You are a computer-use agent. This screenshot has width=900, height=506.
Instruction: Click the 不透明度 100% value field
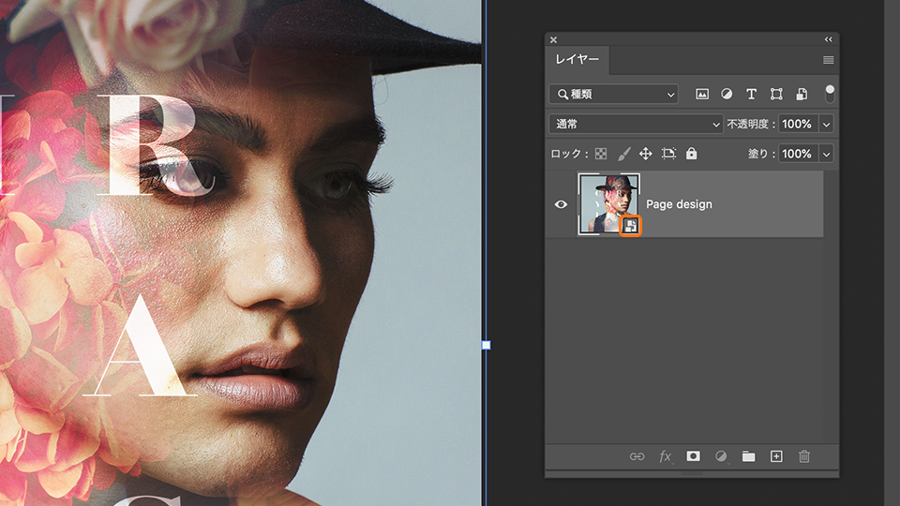pyautogui.click(x=797, y=124)
